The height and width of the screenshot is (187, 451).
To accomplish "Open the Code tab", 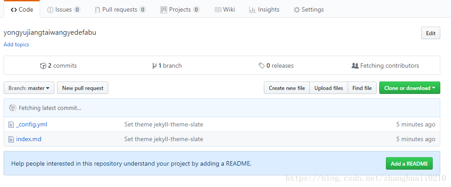I will (x=22, y=9).
